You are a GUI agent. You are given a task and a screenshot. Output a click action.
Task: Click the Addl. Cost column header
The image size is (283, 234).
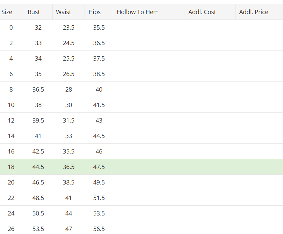(202, 12)
